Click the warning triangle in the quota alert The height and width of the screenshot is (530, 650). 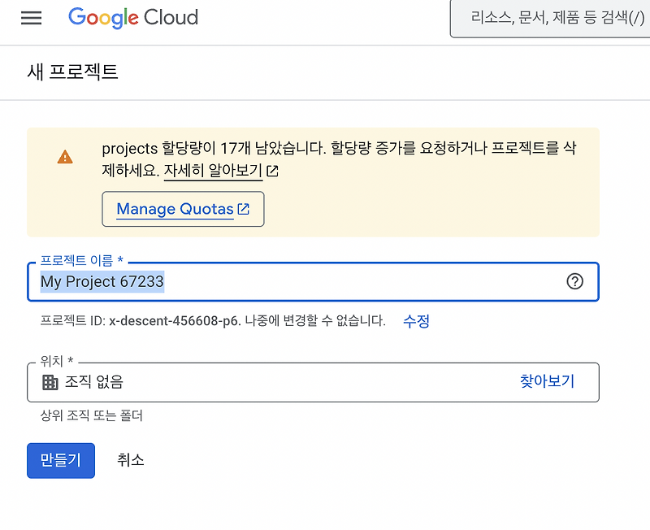[65, 154]
